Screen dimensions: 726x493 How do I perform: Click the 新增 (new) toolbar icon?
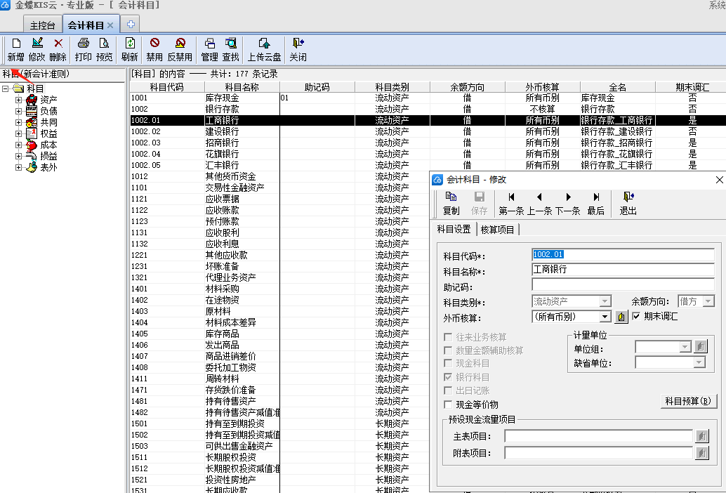15,50
